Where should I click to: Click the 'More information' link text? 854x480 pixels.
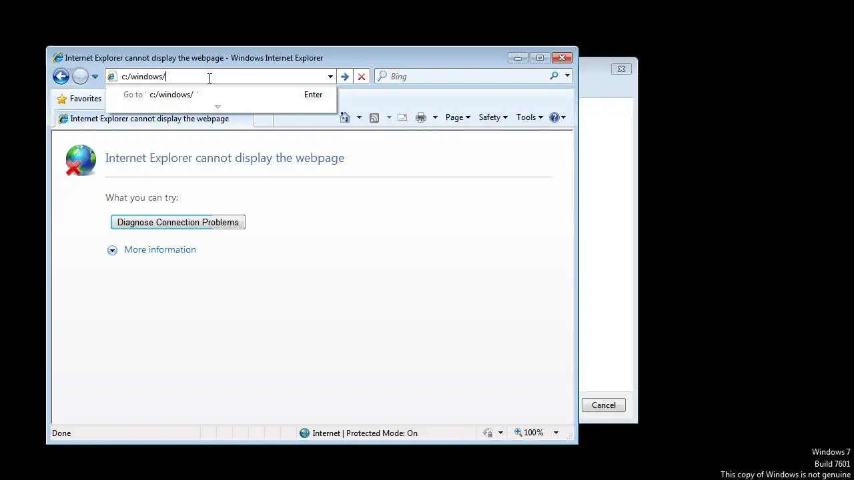[x=160, y=249]
